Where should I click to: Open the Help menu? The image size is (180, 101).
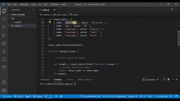63,4
